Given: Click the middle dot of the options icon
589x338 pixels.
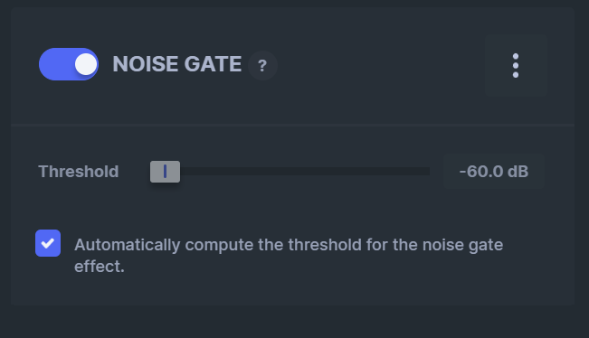Looking at the screenshot, I should point(516,66).
